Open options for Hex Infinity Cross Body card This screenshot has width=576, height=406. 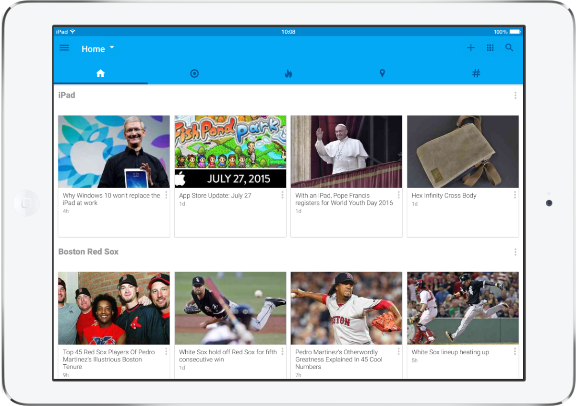[515, 195]
